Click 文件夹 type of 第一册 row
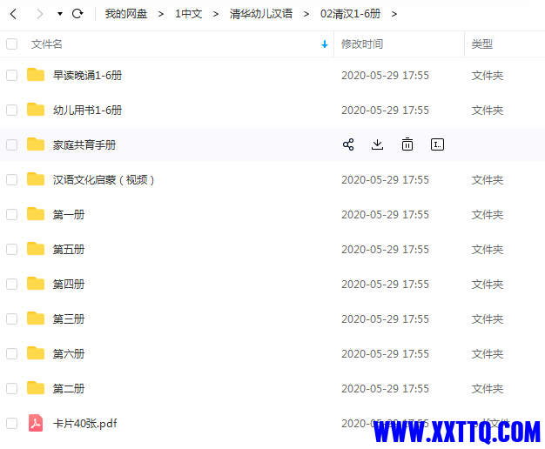 click(x=488, y=214)
